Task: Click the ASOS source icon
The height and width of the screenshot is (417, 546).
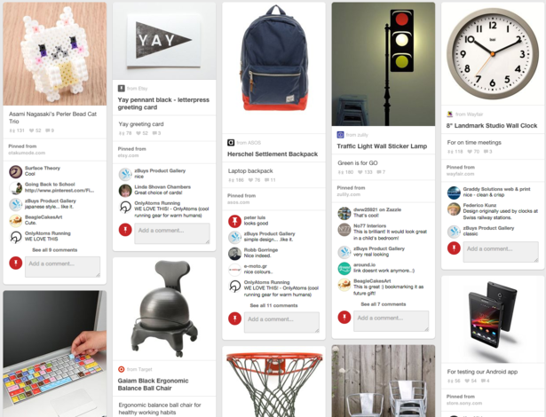Action: [x=231, y=143]
